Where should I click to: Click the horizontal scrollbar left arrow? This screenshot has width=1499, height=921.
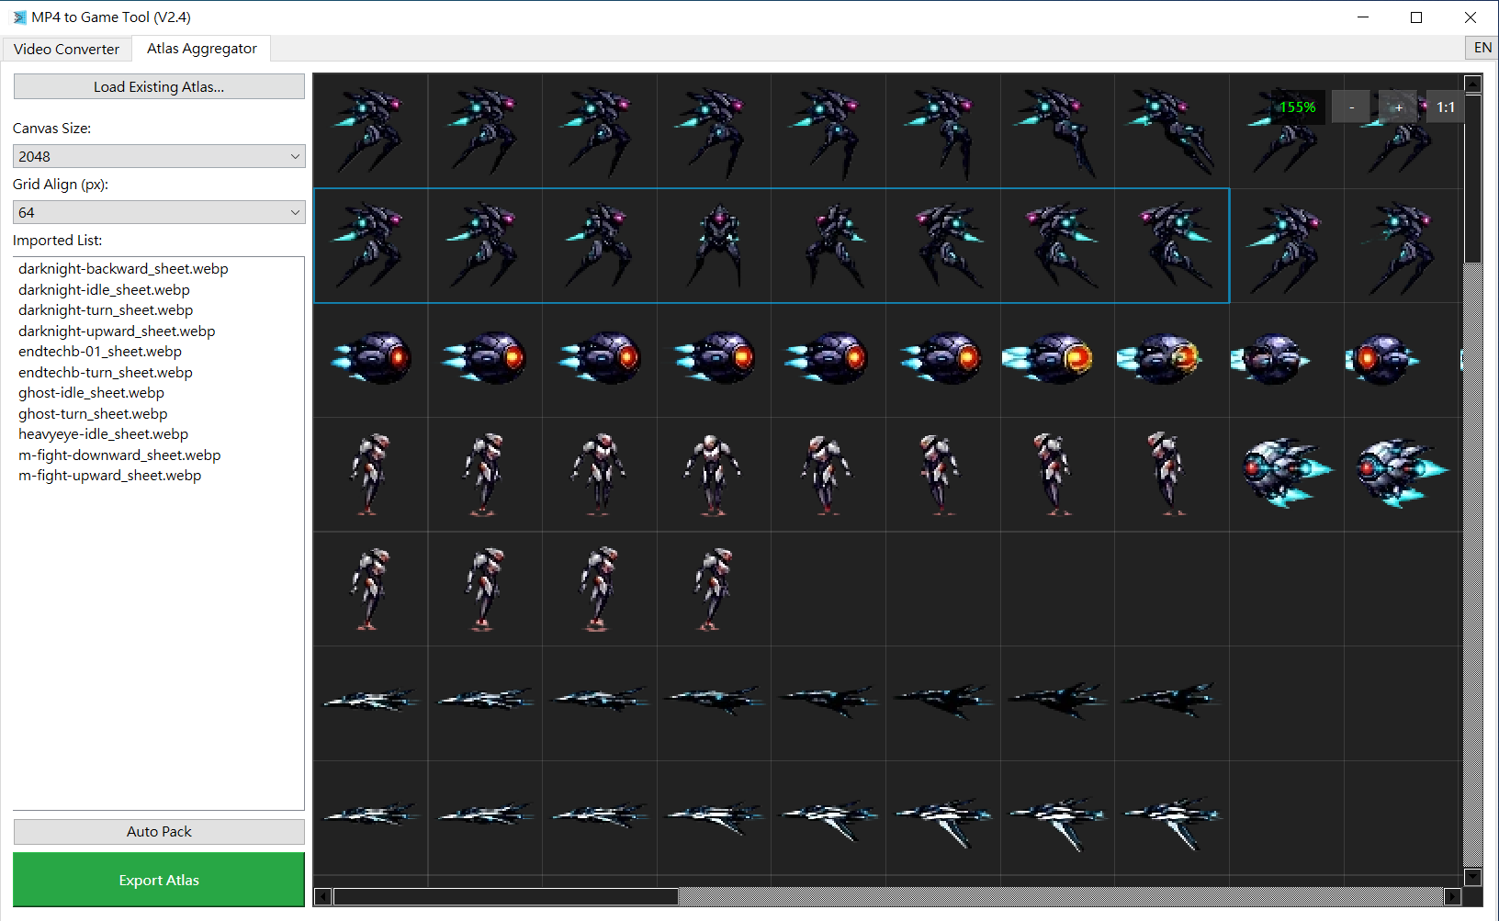[x=323, y=897]
